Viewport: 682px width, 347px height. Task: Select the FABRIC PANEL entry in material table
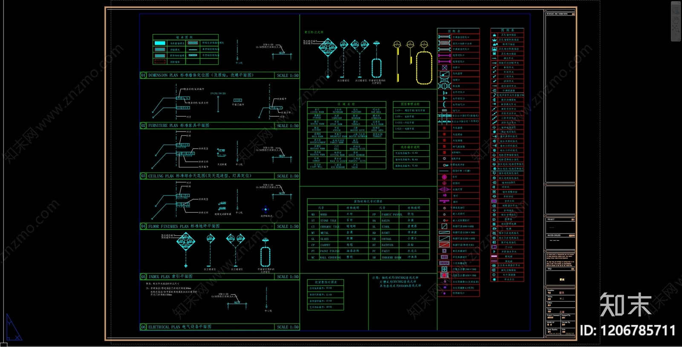(392, 215)
